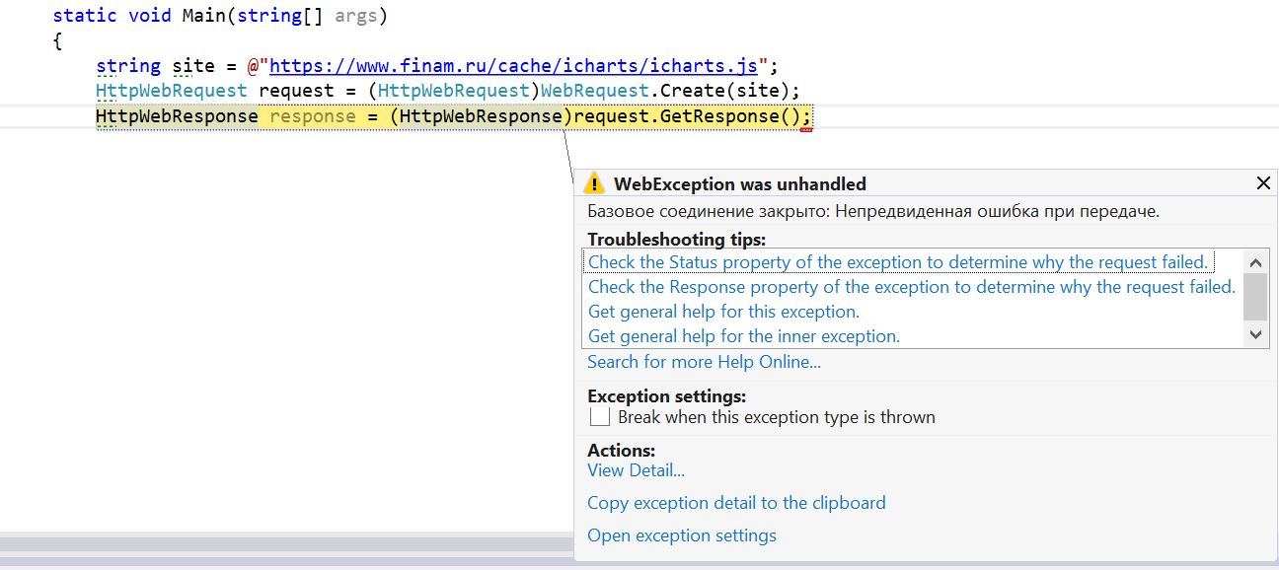Copy exception detail to the clipboard
This screenshot has width=1279, height=570.
click(736, 503)
